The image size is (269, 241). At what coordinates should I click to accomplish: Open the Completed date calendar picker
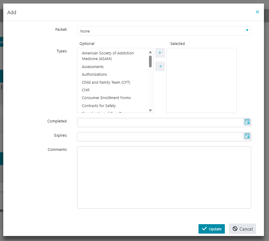247,122
